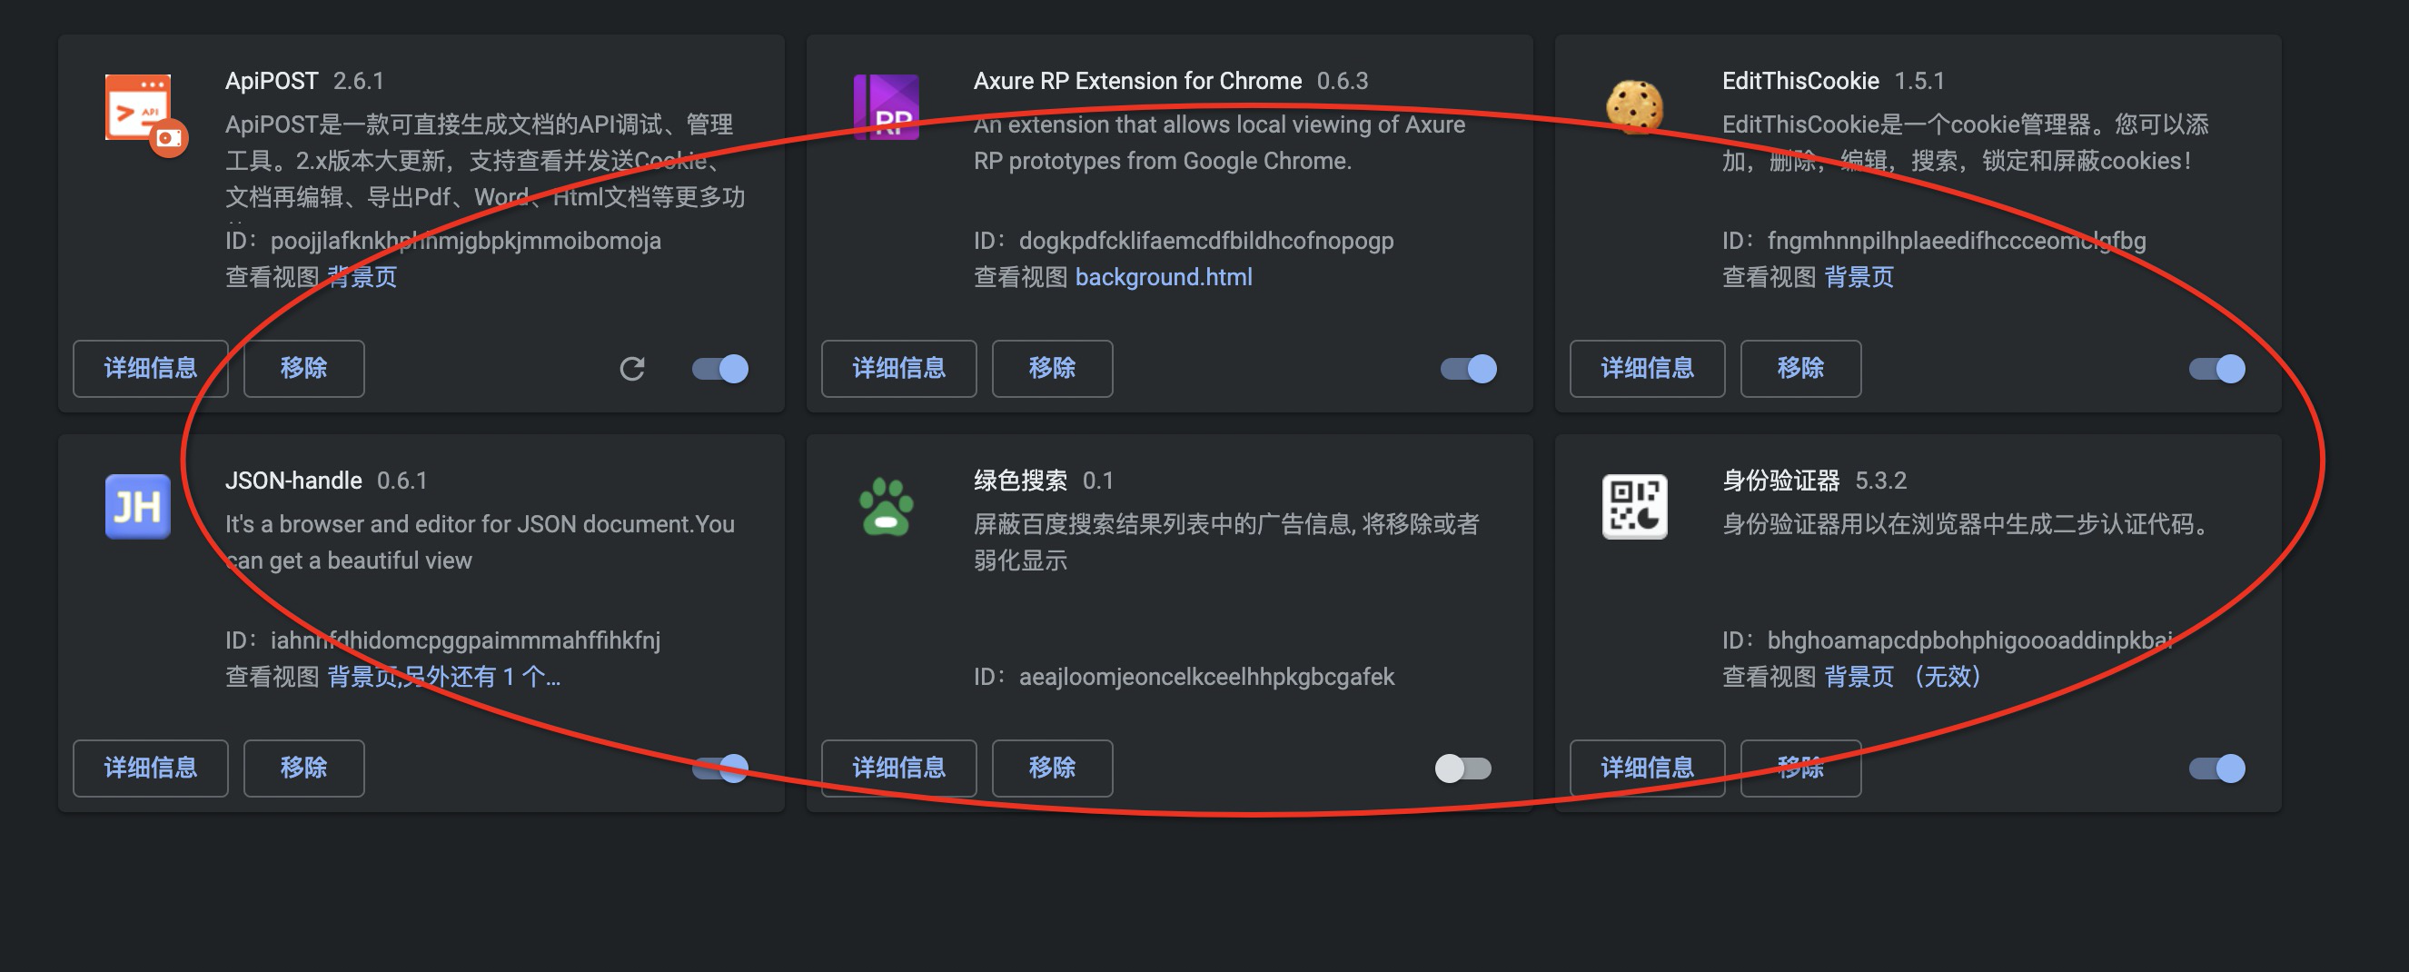Open 详细信息 for Axure RP Extension

coord(898,369)
